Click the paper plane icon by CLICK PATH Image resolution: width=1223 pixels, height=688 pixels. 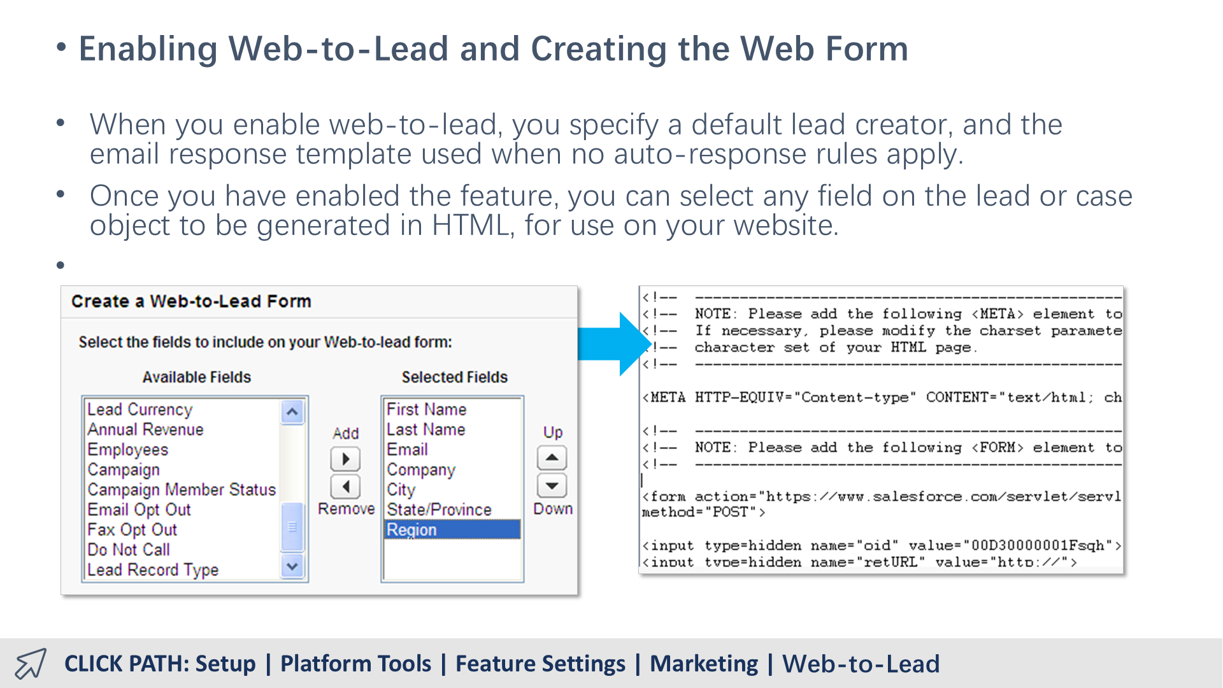click(31, 664)
